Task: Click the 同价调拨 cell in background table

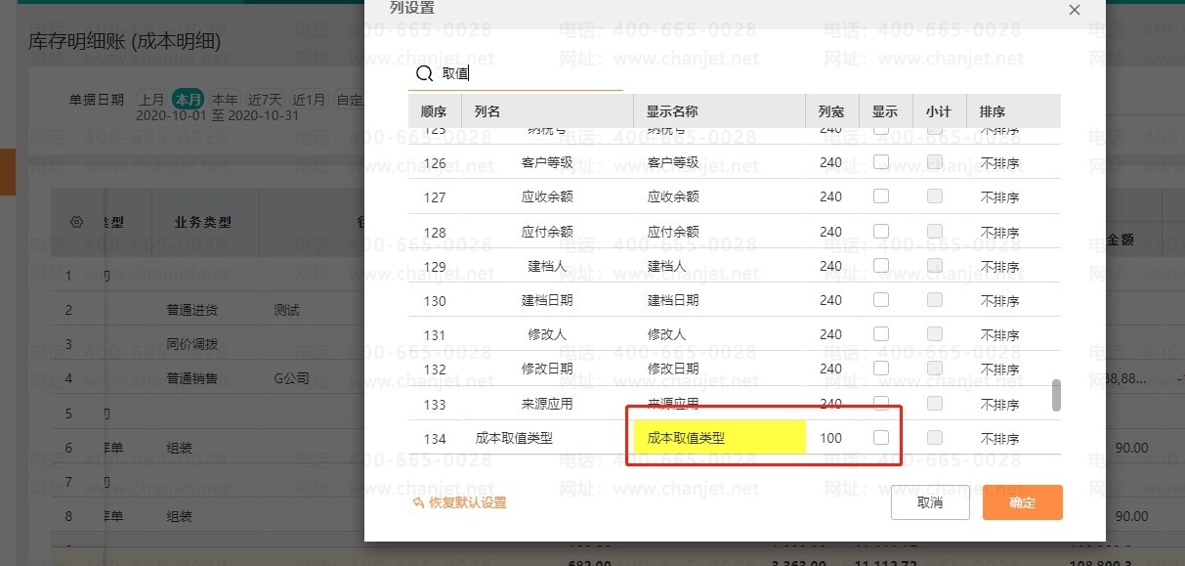Action: click(191, 345)
